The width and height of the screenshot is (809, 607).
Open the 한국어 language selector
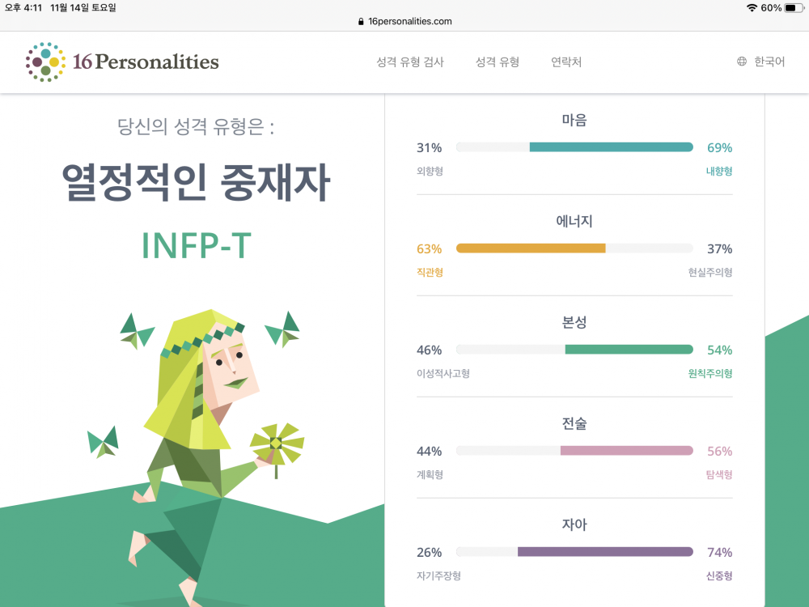pyautogui.click(x=761, y=62)
